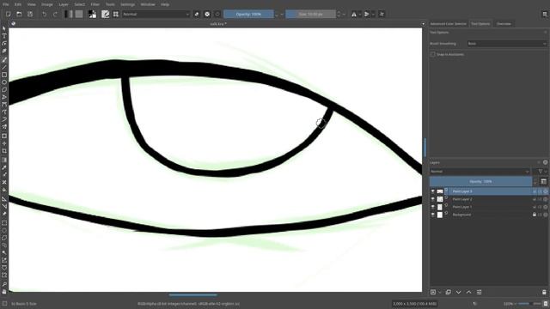Select the Contiguous Selection tool
The height and width of the screenshot is (309, 550).
(4, 252)
